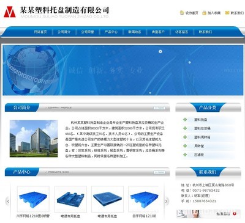Viewport: 245px width, 223px height.
Task: Open 新闻动态 in navigation bar
Action: click(135, 32)
